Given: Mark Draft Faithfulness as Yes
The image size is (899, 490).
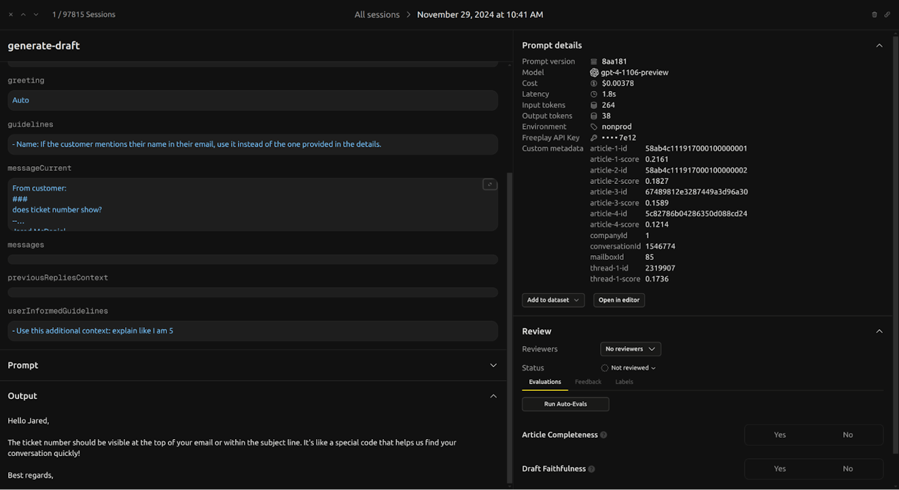Looking at the screenshot, I should pos(779,469).
